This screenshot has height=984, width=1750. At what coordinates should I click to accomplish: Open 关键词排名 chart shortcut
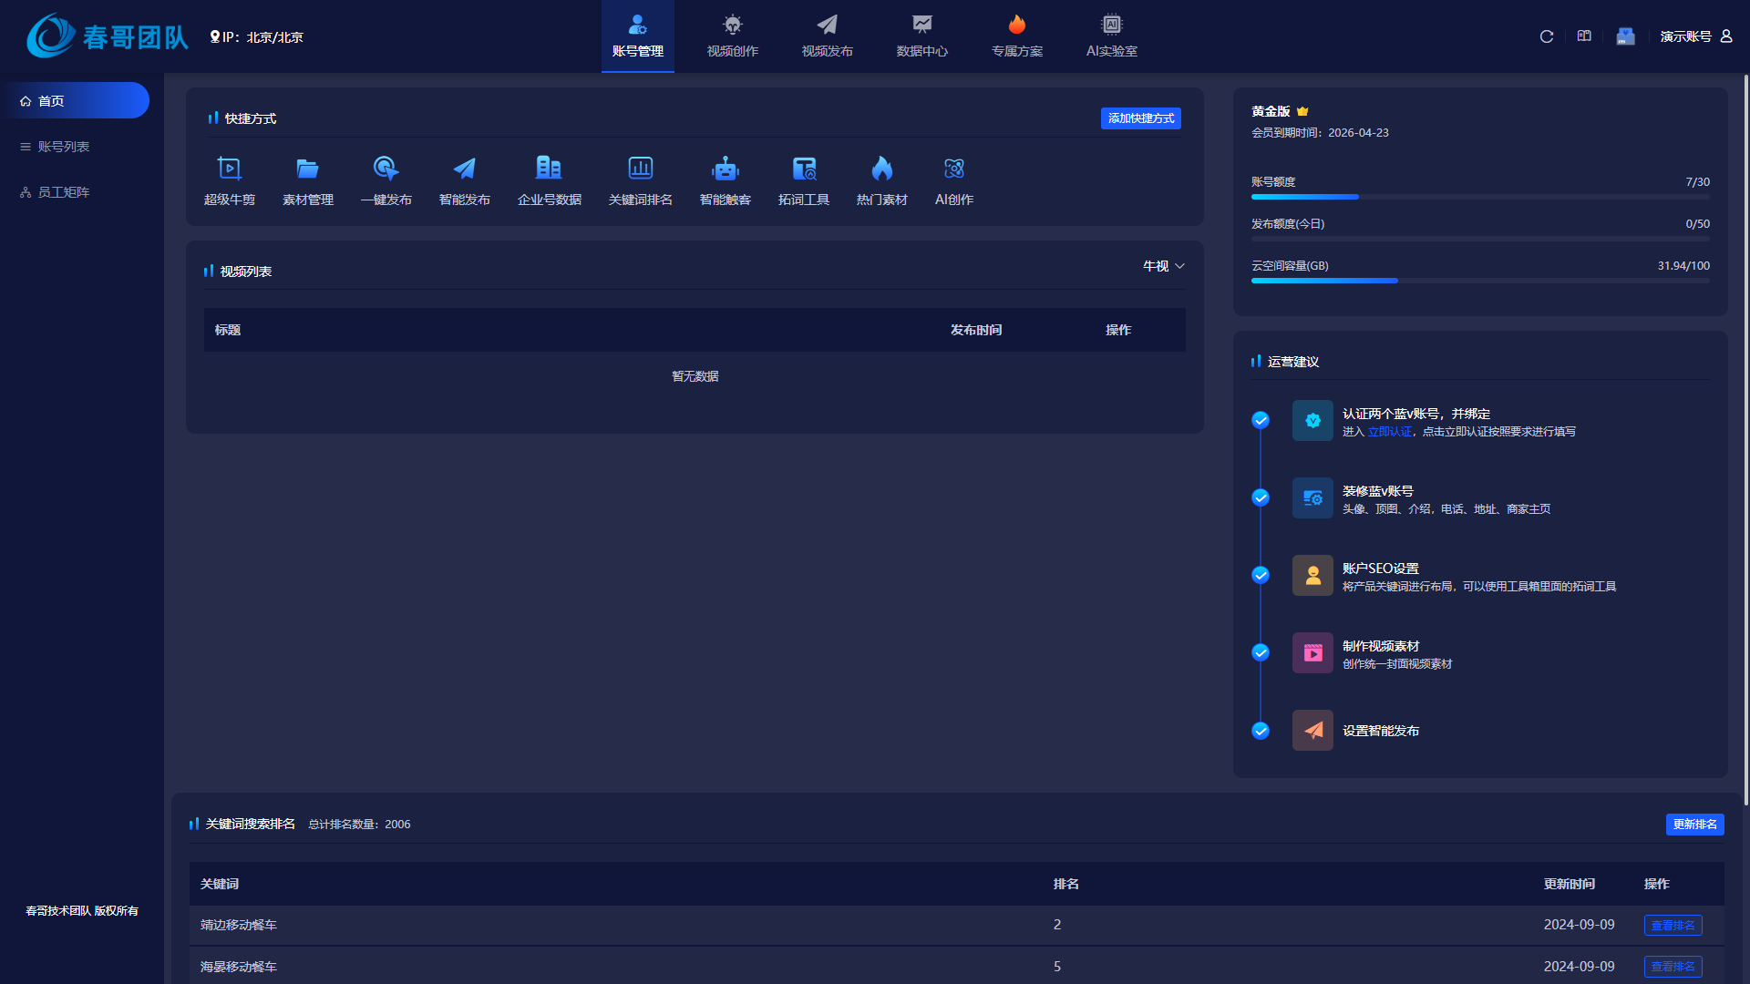point(640,169)
